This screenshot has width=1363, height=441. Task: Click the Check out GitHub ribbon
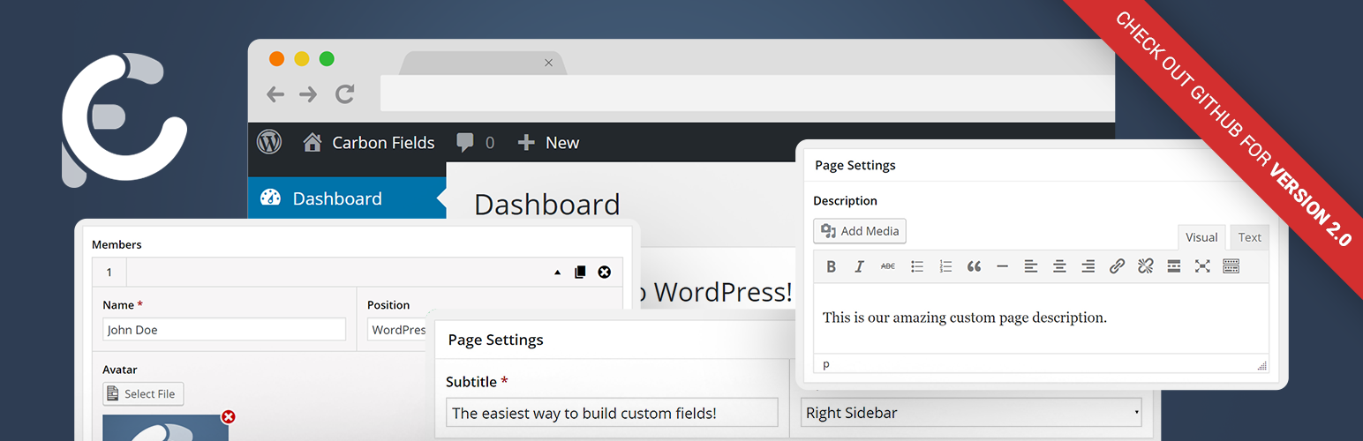(1234, 129)
